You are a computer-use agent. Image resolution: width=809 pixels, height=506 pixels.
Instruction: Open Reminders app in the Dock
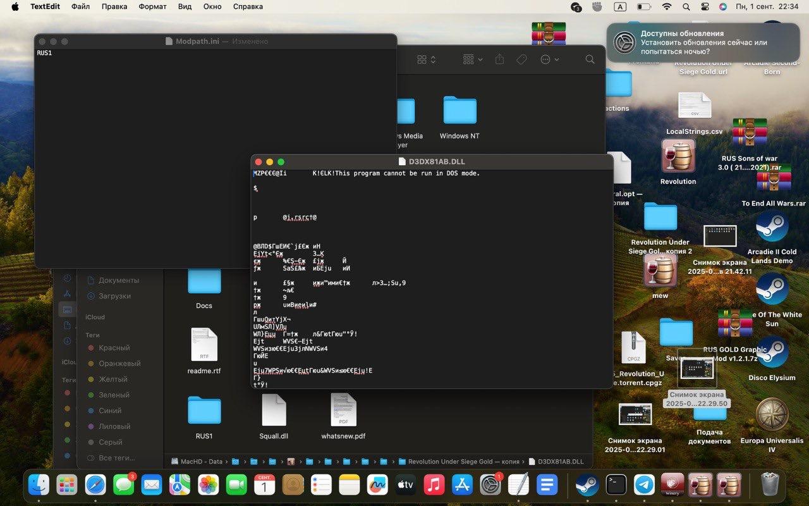[x=321, y=485]
